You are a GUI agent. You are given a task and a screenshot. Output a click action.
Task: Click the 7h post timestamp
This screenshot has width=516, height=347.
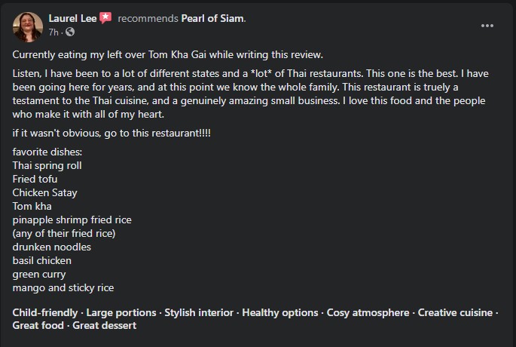tap(53, 32)
